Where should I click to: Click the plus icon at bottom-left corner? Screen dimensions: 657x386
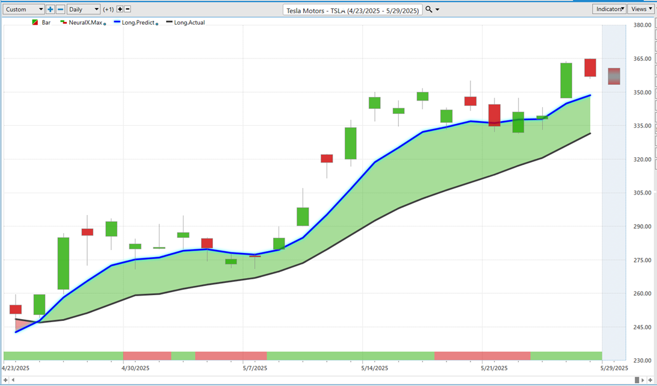pyautogui.click(x=6, y=380)
